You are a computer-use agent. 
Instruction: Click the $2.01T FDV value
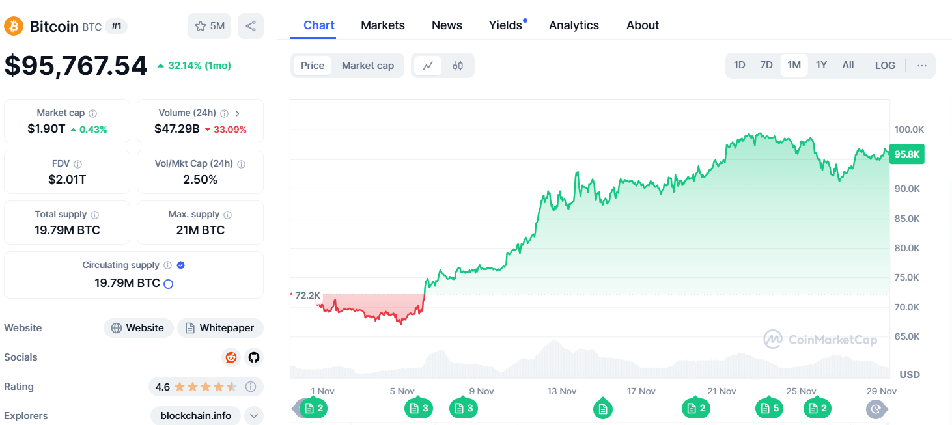(67, 180)
